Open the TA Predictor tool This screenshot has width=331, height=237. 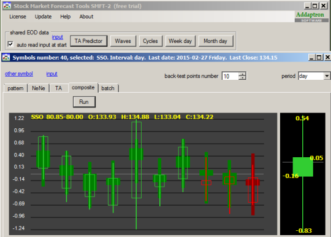tap(88, 41)
